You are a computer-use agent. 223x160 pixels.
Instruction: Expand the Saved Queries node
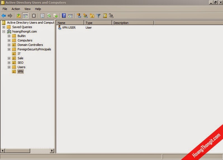point(4,27)
